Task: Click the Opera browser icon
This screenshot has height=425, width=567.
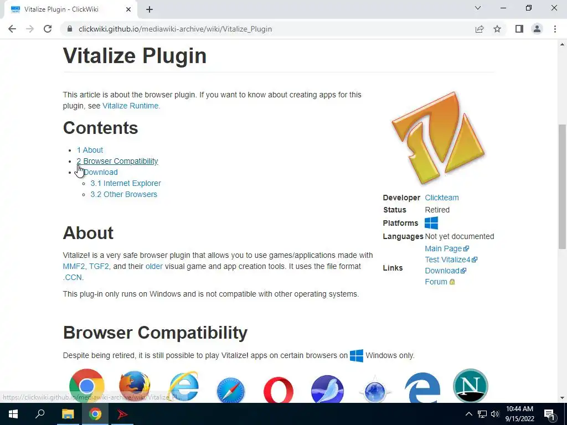Action: tap(279, 390)
